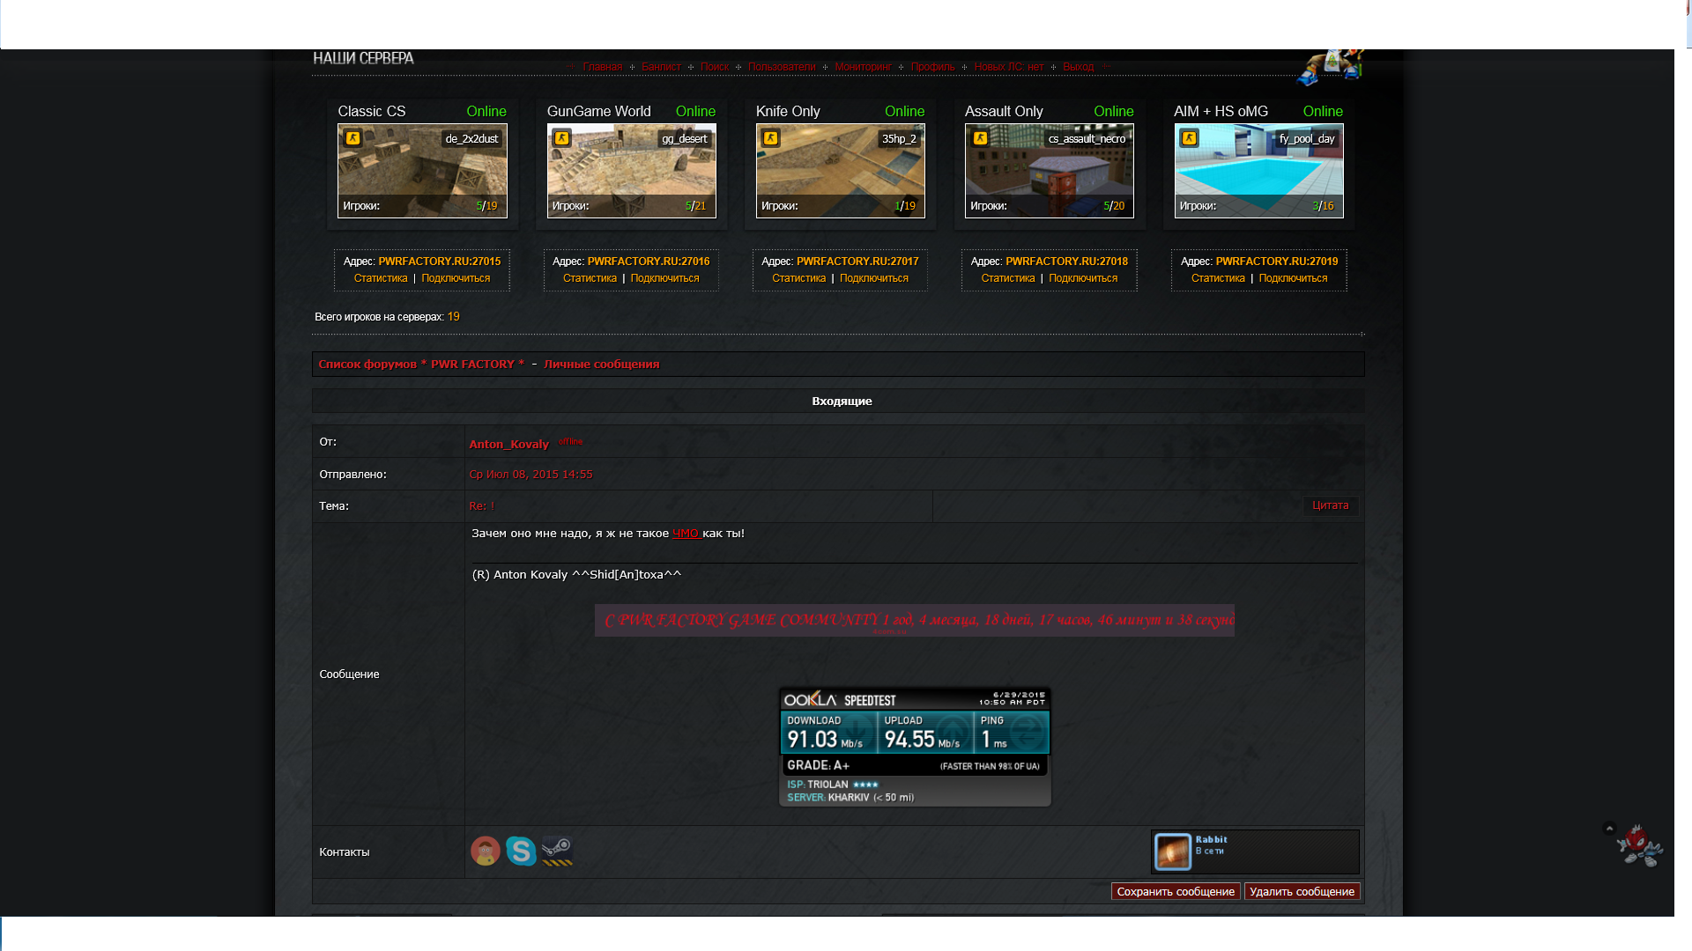Screen dimensions: 1692x951
Task: Click the Half-Life icon on Classic CS map
Action: 352,138
